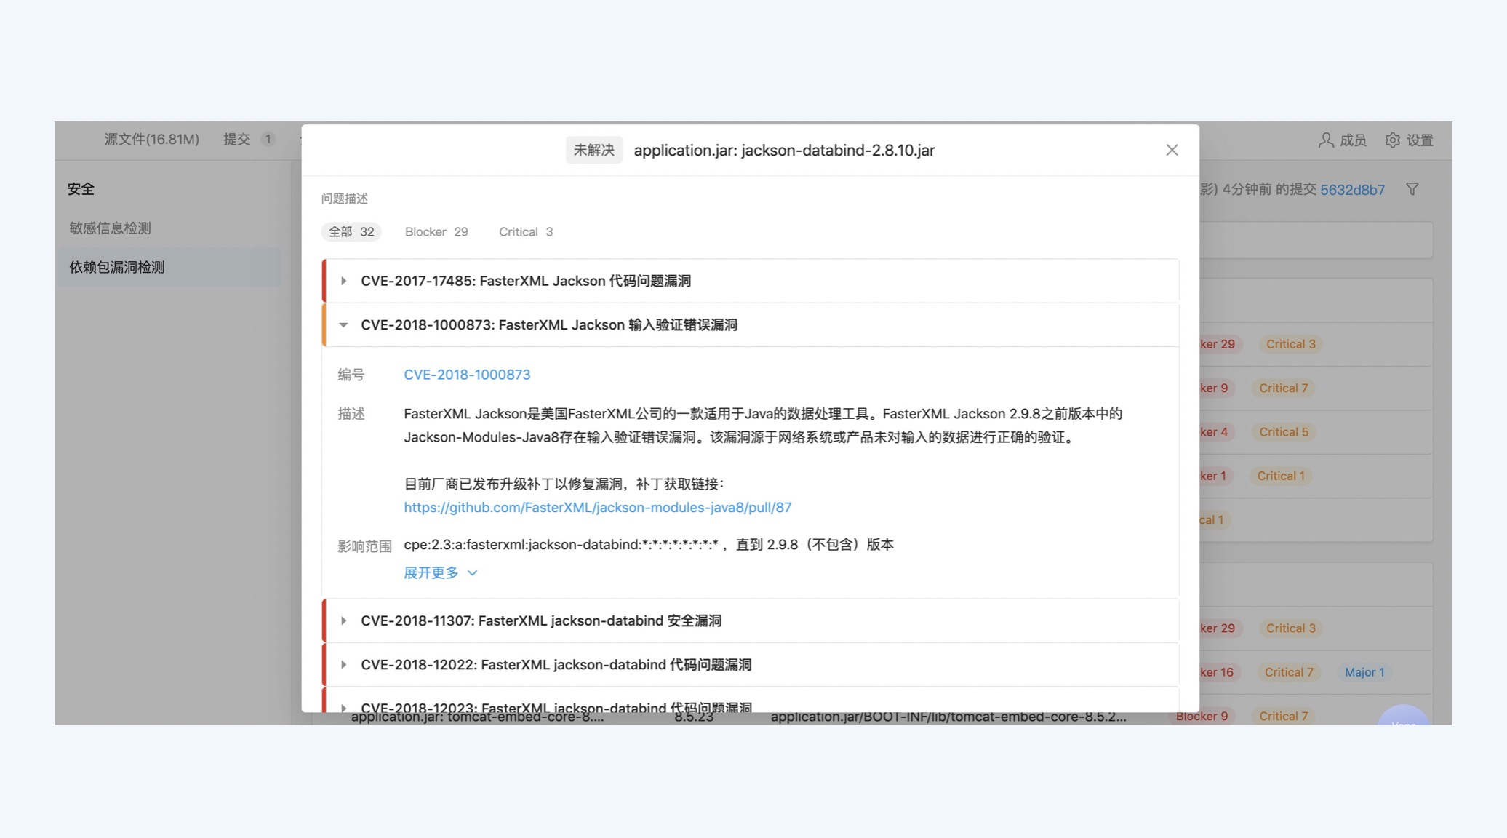
Task: Click the Critical 5 badge in background list
Action: pos(1284,432)
